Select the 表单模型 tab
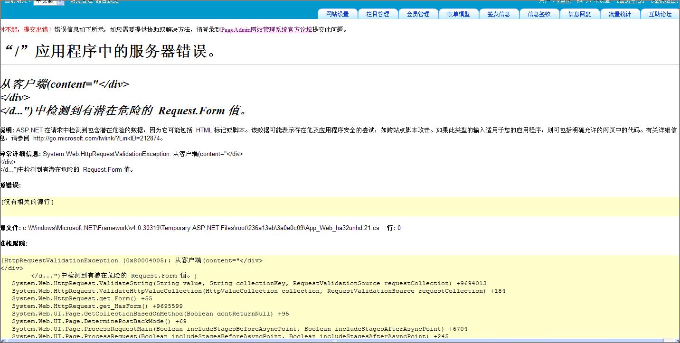 click(458, 14)
